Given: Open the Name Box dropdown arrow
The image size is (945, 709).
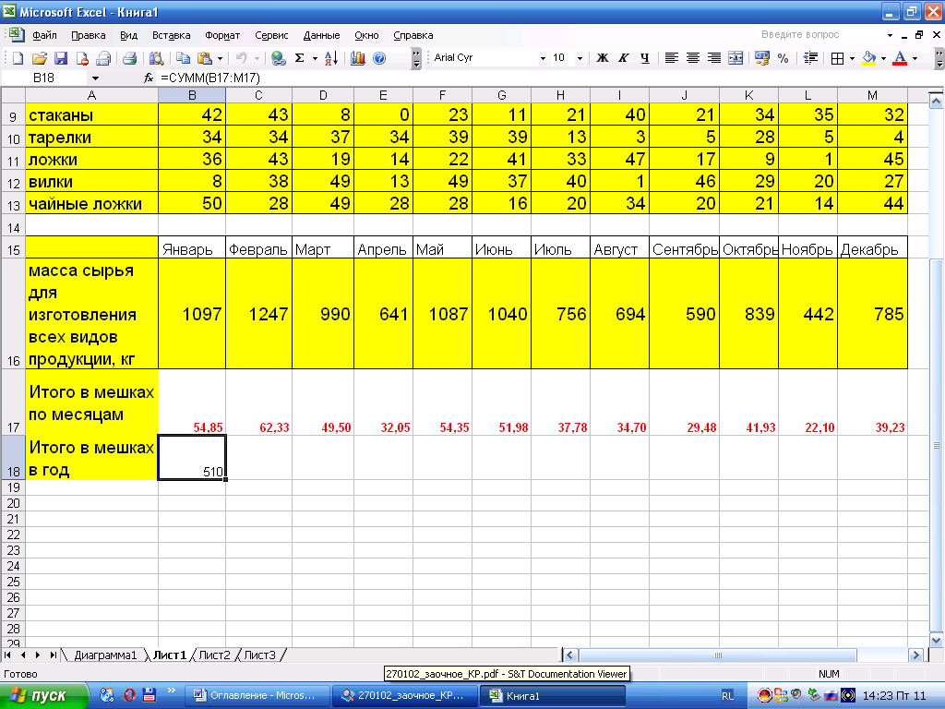Looking at the screenshot, I should point(94,78).
